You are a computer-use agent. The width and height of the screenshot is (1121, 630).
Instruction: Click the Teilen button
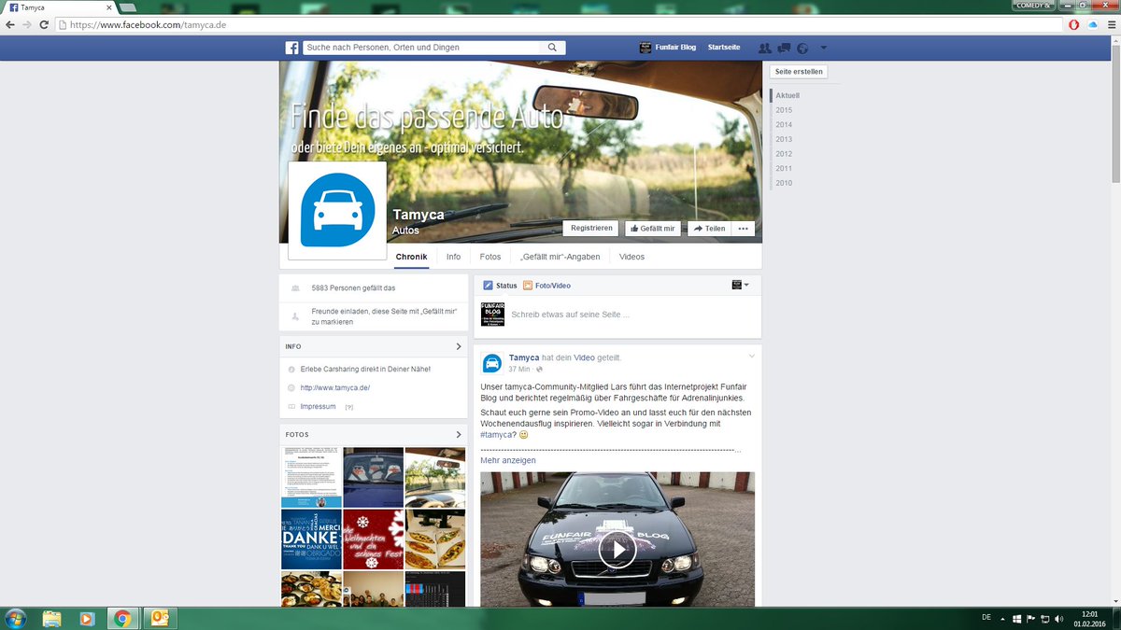point(709,229)
